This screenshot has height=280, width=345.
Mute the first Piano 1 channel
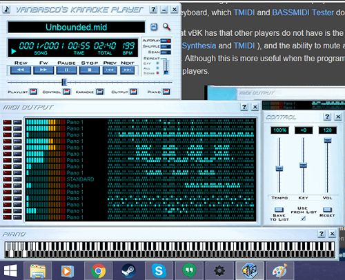(x=7, y=122)
